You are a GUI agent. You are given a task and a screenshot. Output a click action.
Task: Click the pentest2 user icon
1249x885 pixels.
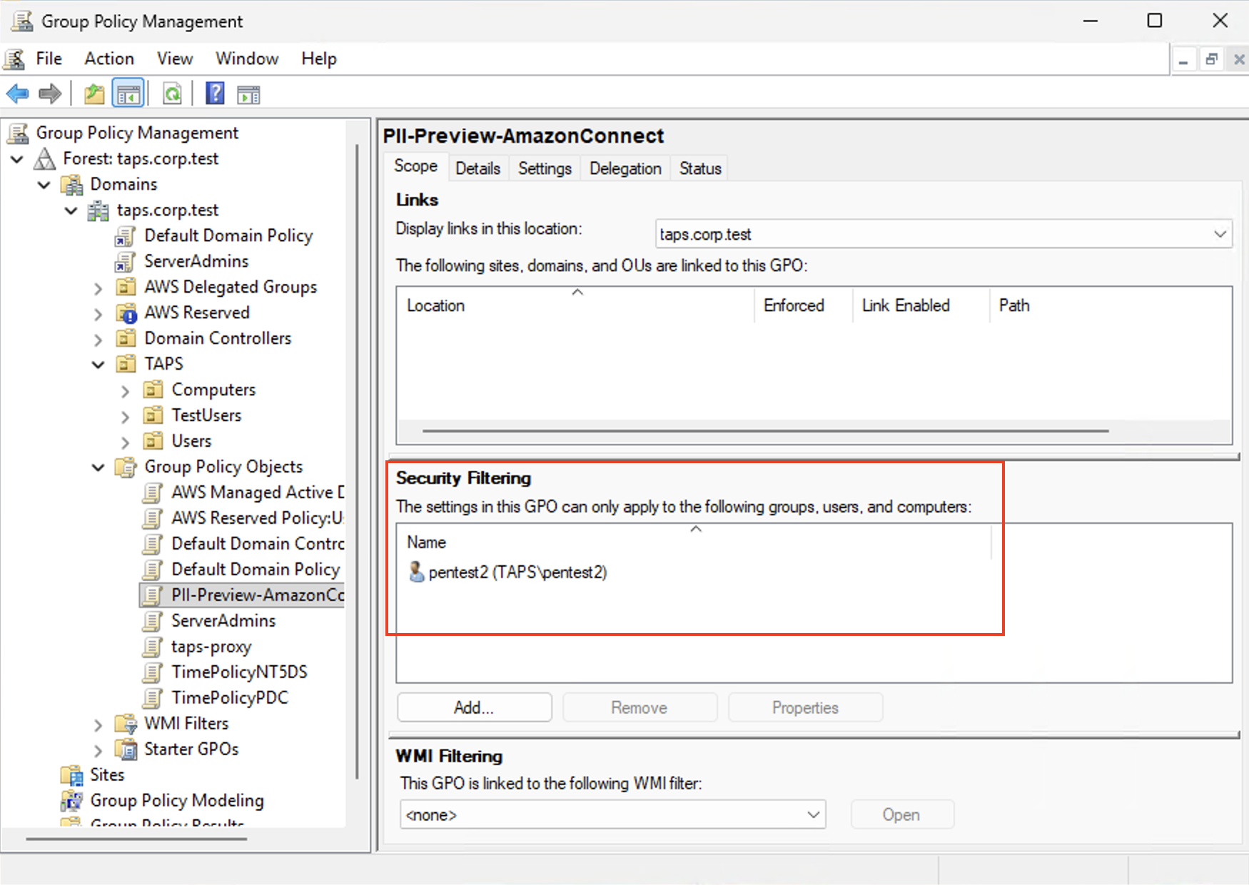tap(416, 572)
